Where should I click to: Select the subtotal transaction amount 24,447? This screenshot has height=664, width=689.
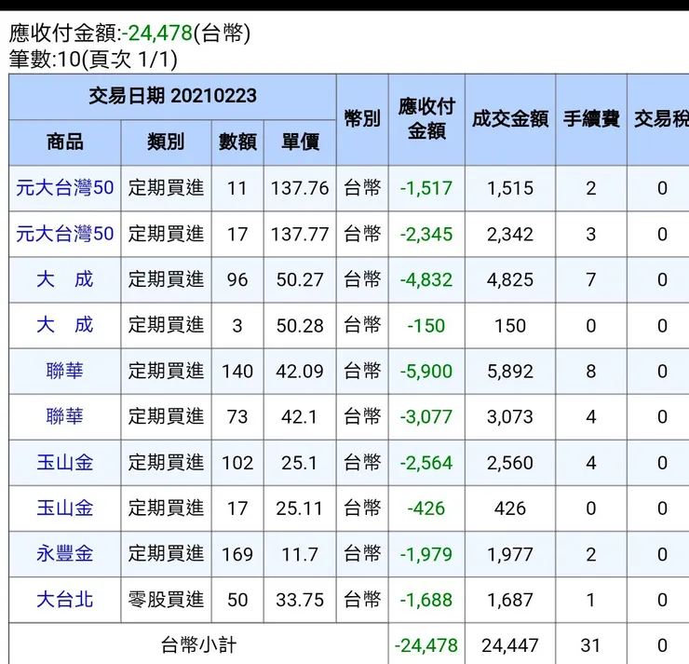pyautogui.click(x=510, y=645)
